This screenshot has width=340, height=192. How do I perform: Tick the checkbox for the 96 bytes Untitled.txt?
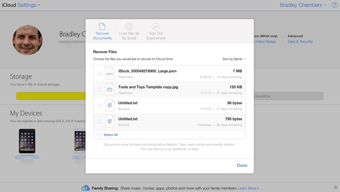coord(99,106)
